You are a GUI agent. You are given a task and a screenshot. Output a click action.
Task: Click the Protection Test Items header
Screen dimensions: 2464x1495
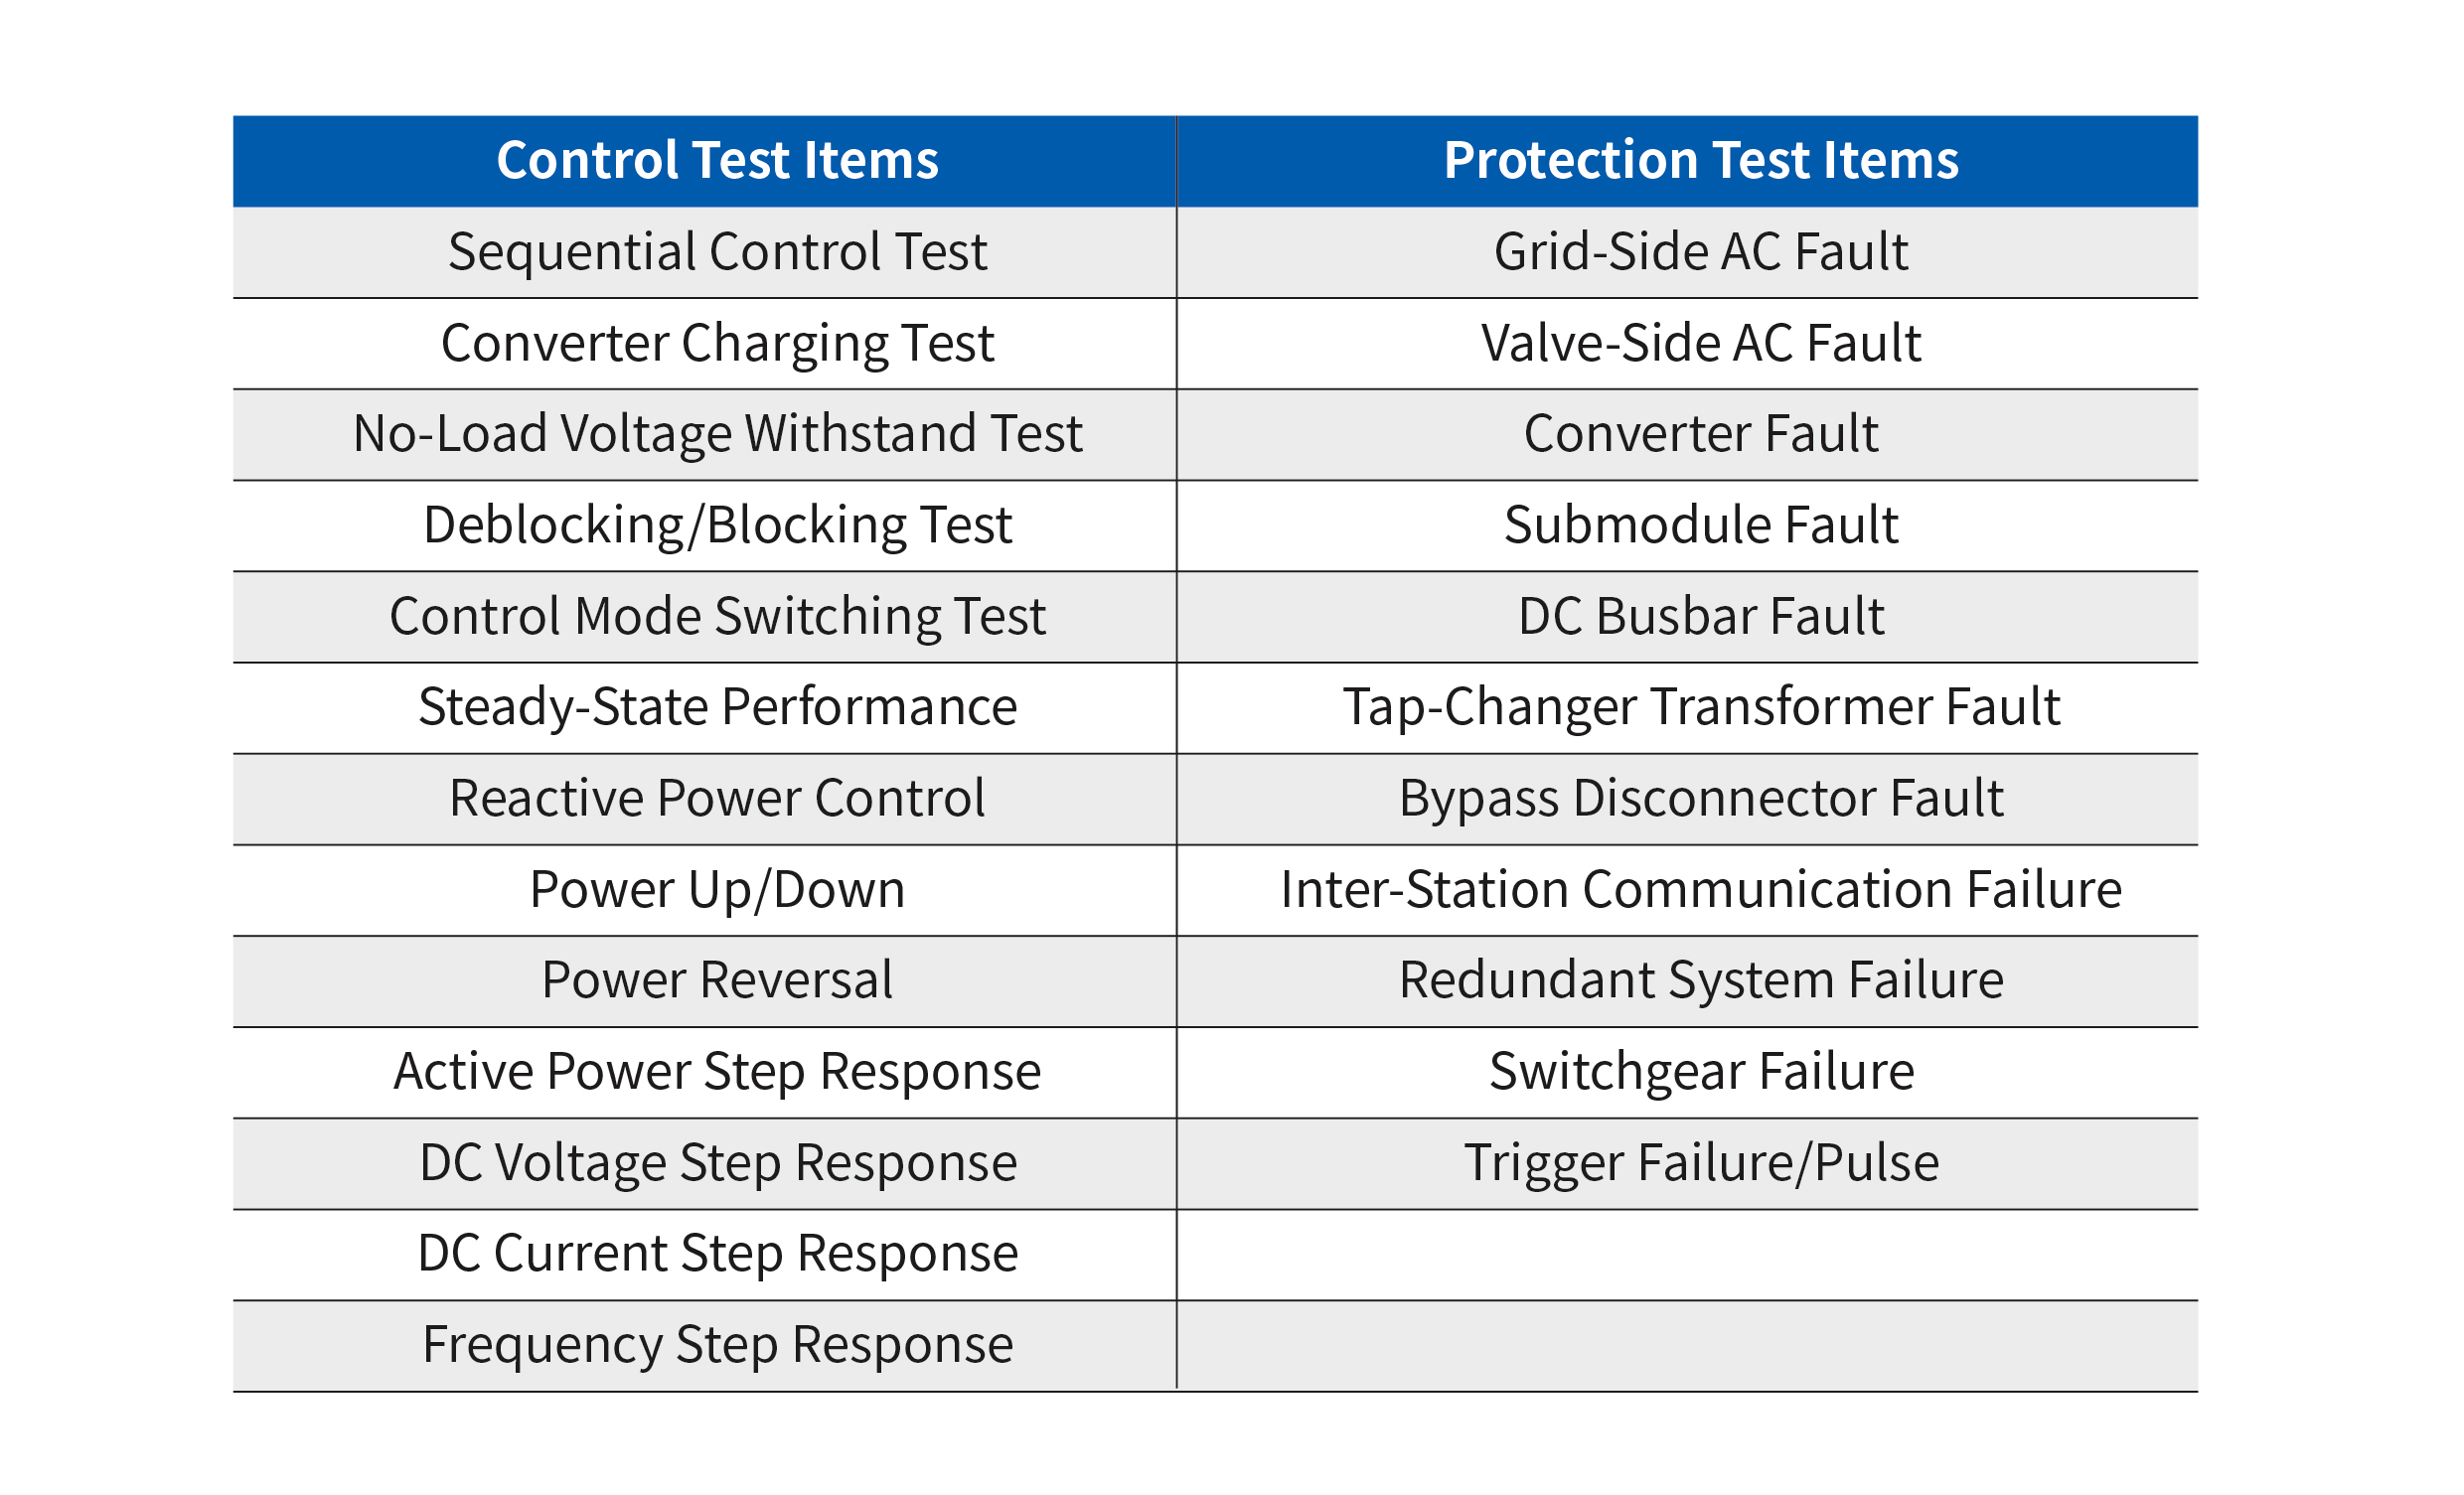tap(1700, 161)
